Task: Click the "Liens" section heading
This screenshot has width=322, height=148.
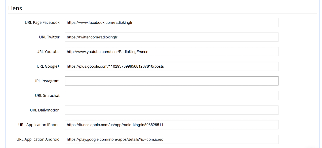Action: [15, 8]
